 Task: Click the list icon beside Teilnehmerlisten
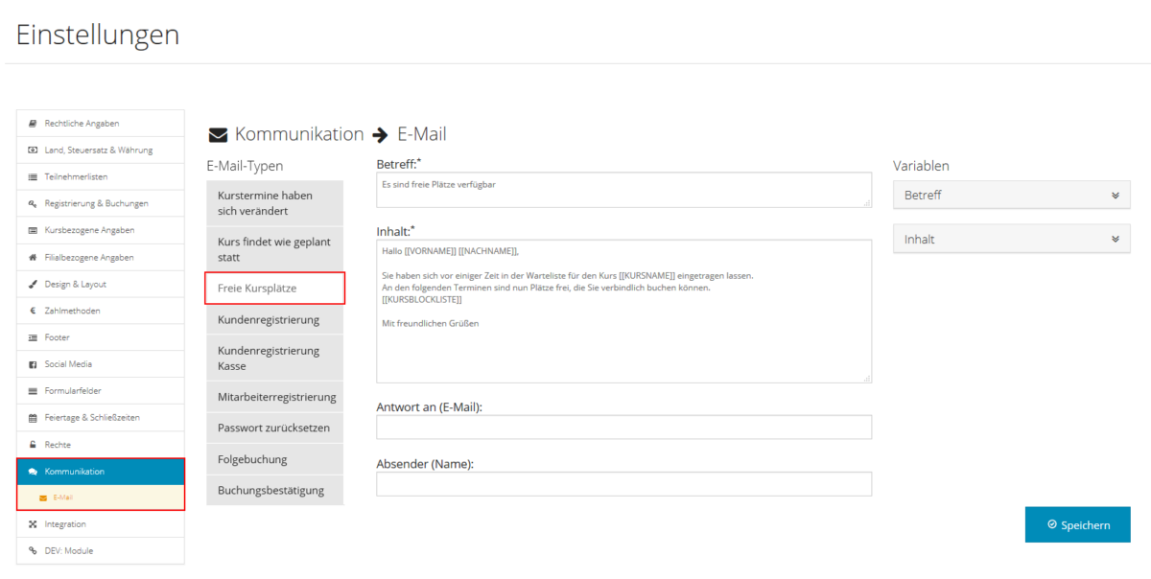tap(33, 177)
